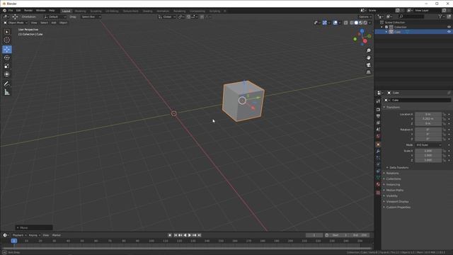Open the Particles properties tab
Image resolution: width=453 pixels, height=255 pixels.
378,158
